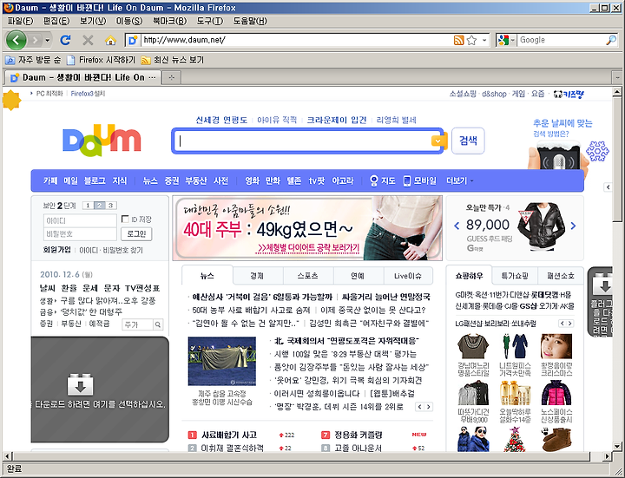625x478 pixels.
Task: Switch to the 연예 news tab
Action: [x=359, y=276]
